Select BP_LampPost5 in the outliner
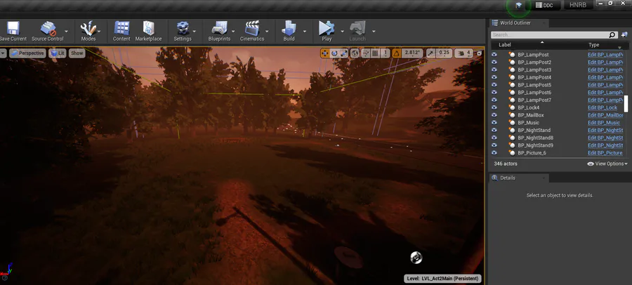This screenshot has width=632, height=285. point(534,85)
